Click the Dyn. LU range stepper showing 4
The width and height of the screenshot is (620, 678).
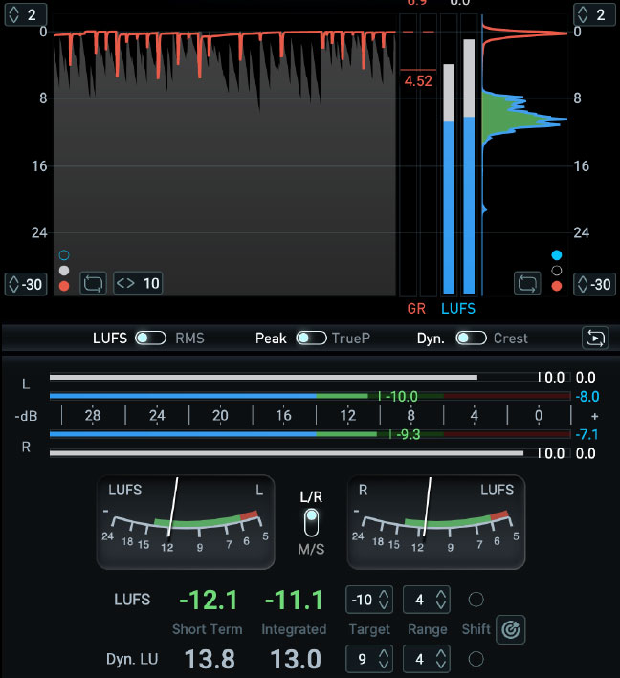click(x=426, y=659)
